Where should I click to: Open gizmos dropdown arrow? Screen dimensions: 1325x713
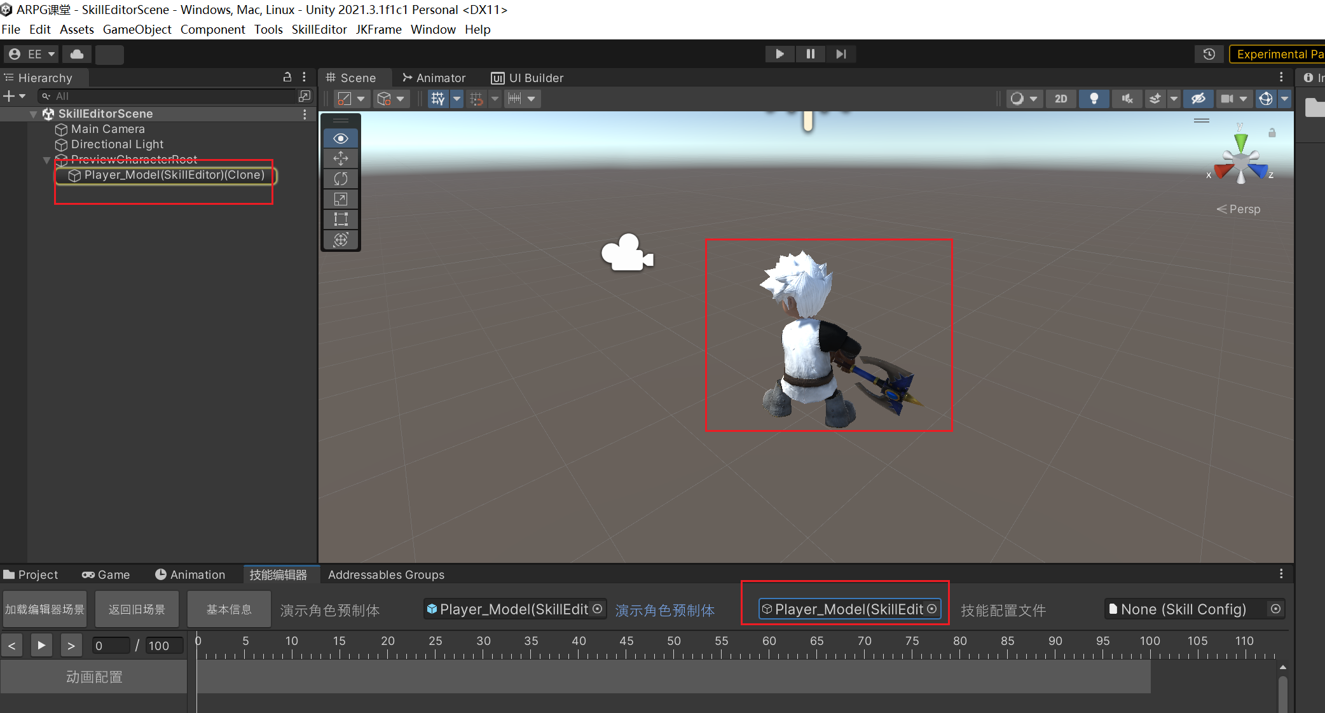(1284, 99)
